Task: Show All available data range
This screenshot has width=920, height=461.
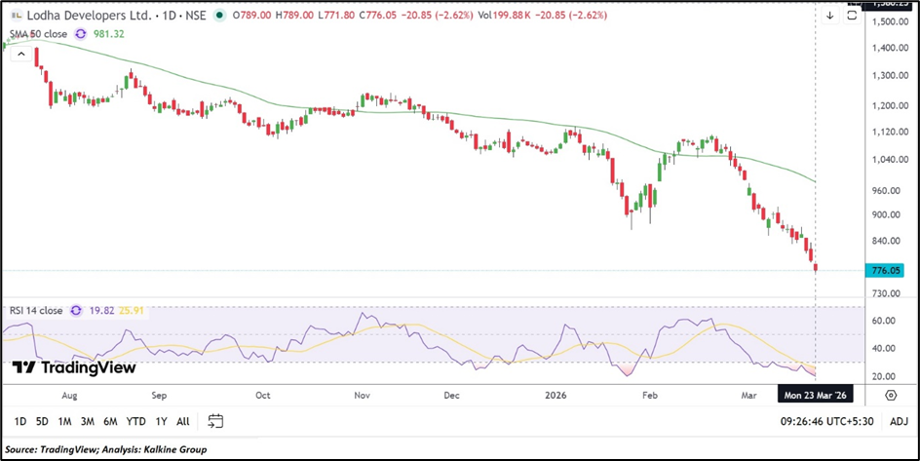Action: tap(183, 421)
